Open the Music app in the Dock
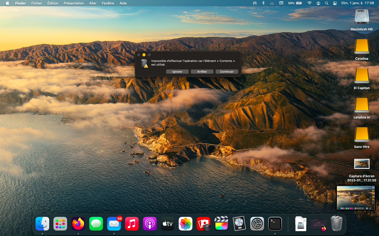This screenshot has height=236, width=379. point(132,224)
